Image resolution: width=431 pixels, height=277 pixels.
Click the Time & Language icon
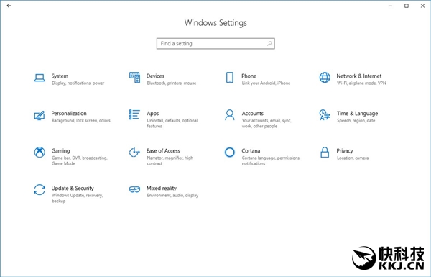coord(325,115)
